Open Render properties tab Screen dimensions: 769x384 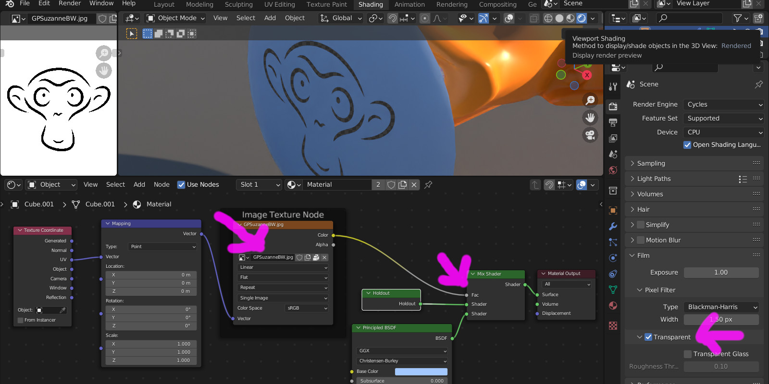pyautogui.click(x=613, y=107)
